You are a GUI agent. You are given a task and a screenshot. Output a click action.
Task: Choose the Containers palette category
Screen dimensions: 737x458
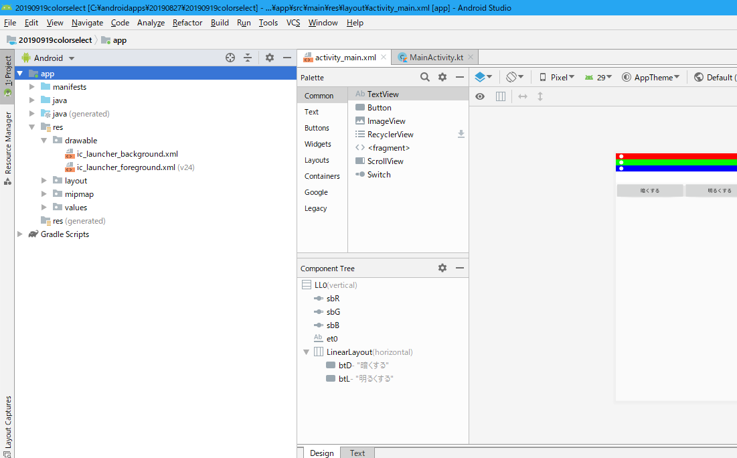coord(322,176)
